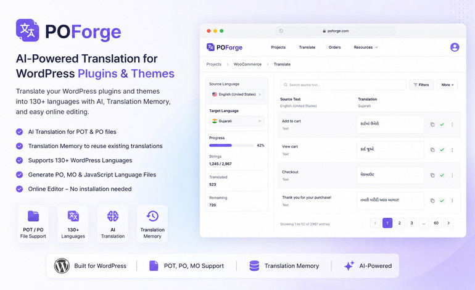Approve the Checkout translation checkmark
475x290 pixels.
(442, 175)
